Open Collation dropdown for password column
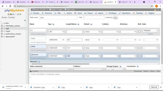Screen dimensions: 163x91 click(x=111, y=56)
